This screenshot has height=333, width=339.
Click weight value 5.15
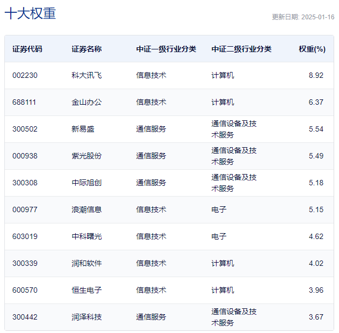(316, 209)
